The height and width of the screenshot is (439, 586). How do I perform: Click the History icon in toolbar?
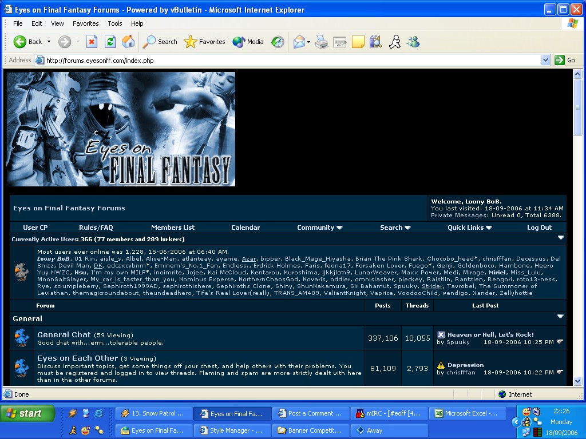coord(278,42)
